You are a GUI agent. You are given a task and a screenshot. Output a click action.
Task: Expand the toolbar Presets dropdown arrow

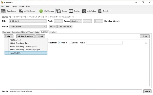click(x=111, y=11)
